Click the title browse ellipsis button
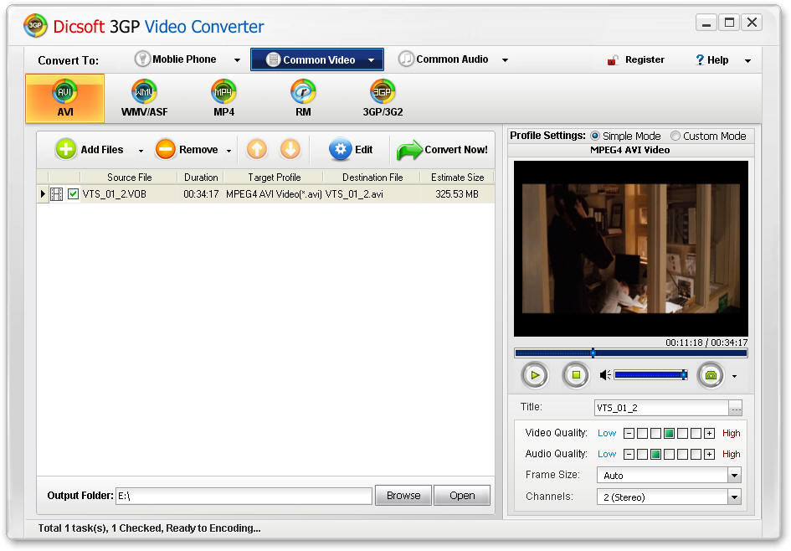This screenshot has width=791, height=551. (x=736, y=408)
